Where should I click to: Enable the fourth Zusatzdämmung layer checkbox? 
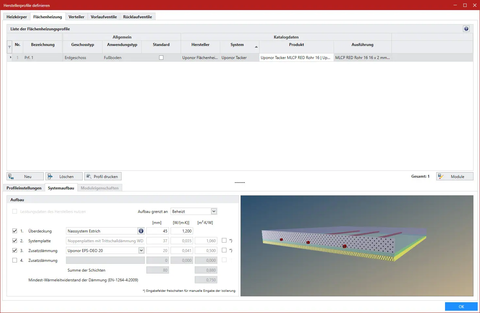(x=15, y=260)
